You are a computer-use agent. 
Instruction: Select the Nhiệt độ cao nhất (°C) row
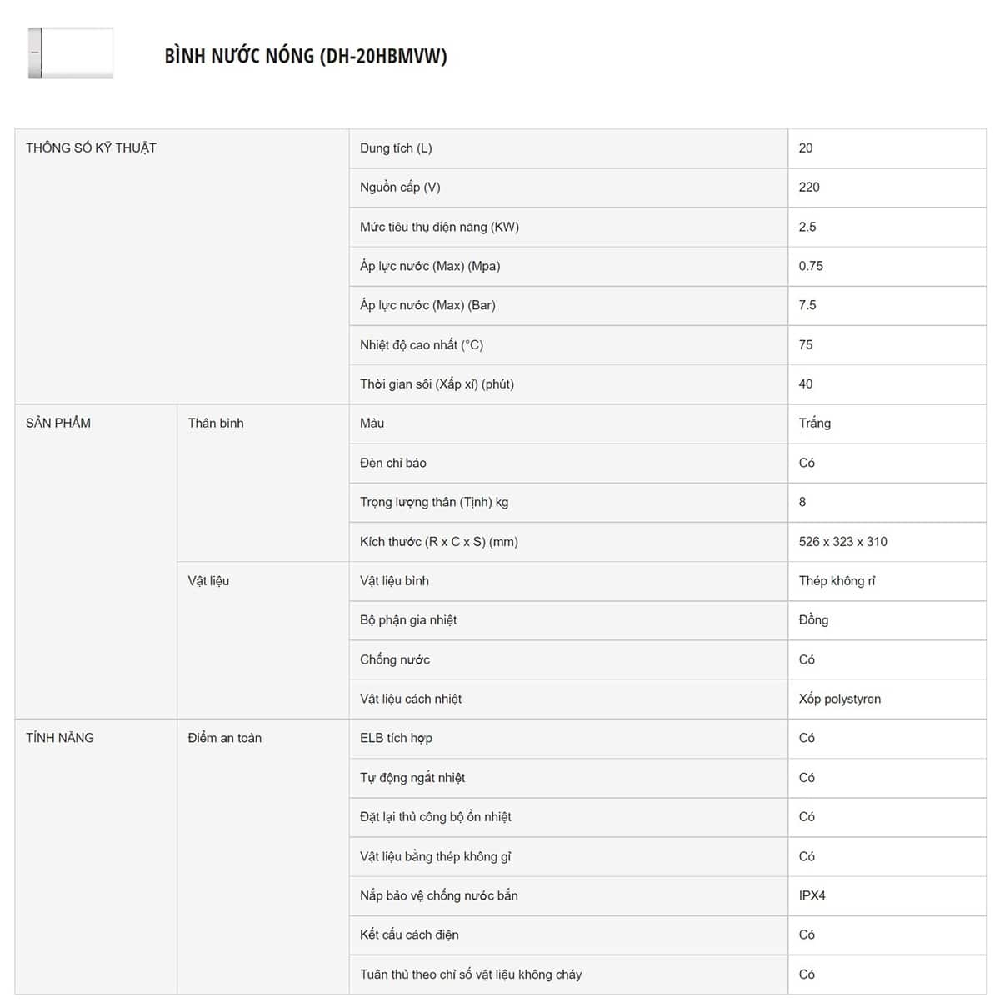(x=422, y=344)
